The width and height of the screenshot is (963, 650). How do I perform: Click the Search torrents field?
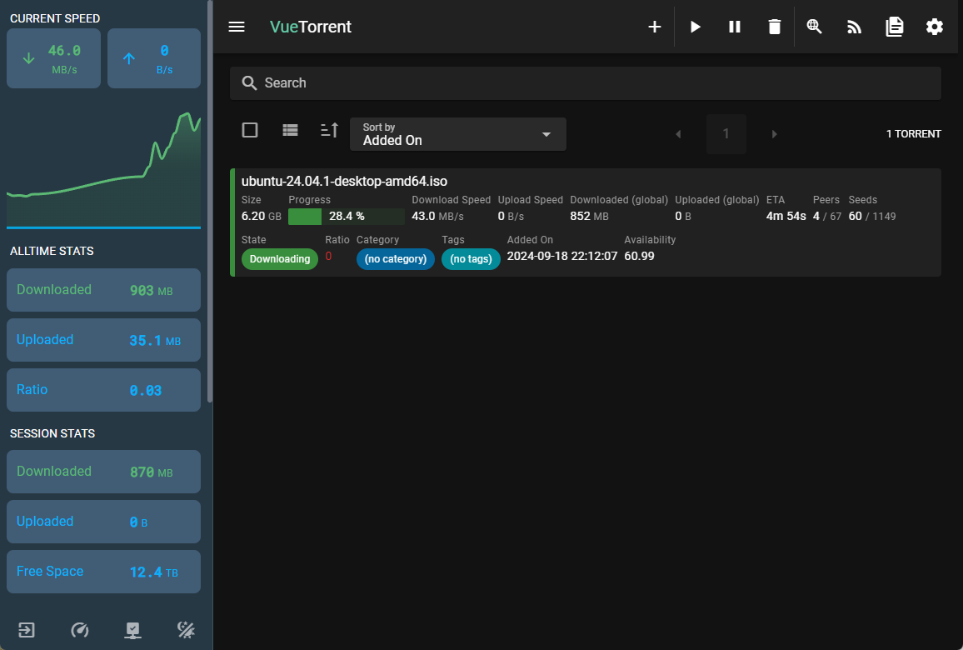(586, 83)
